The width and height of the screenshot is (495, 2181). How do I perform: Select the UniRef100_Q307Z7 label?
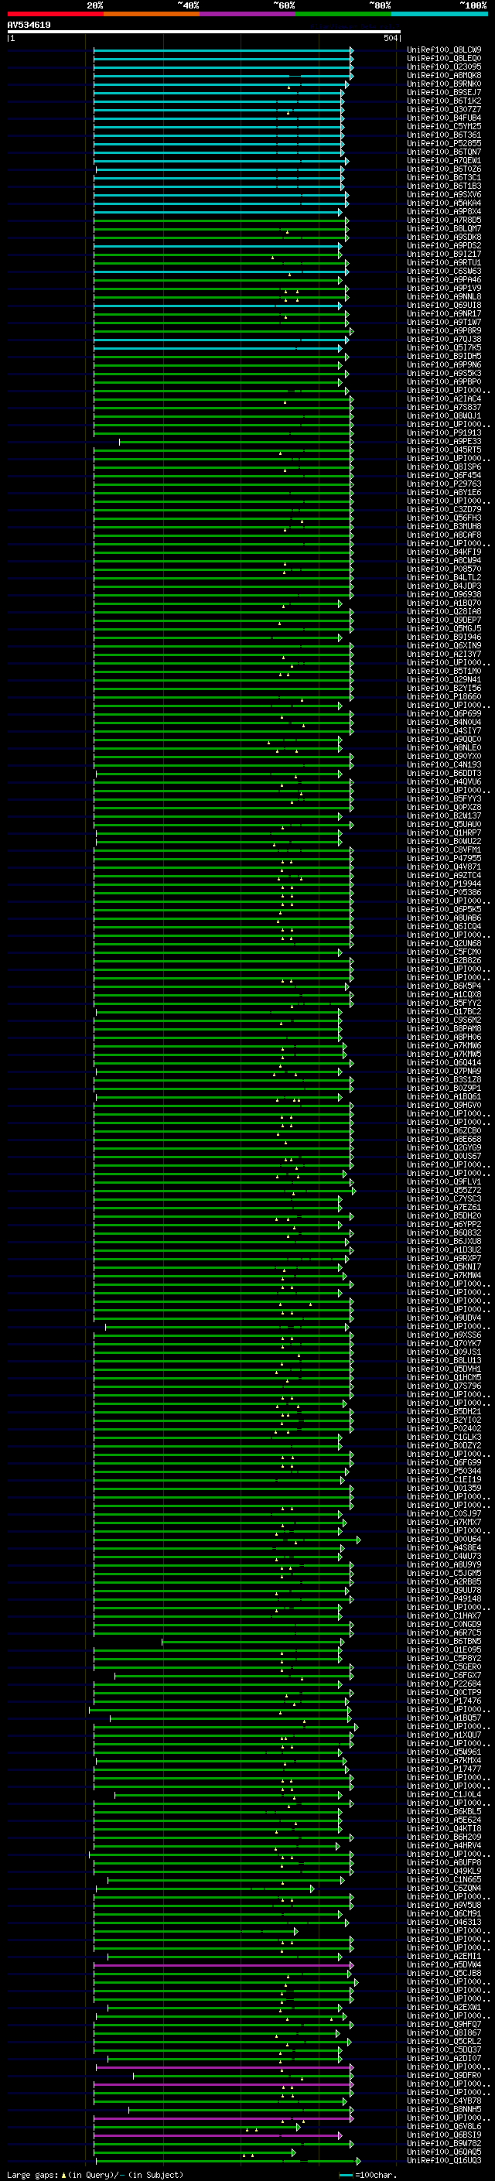click(444, 109)
